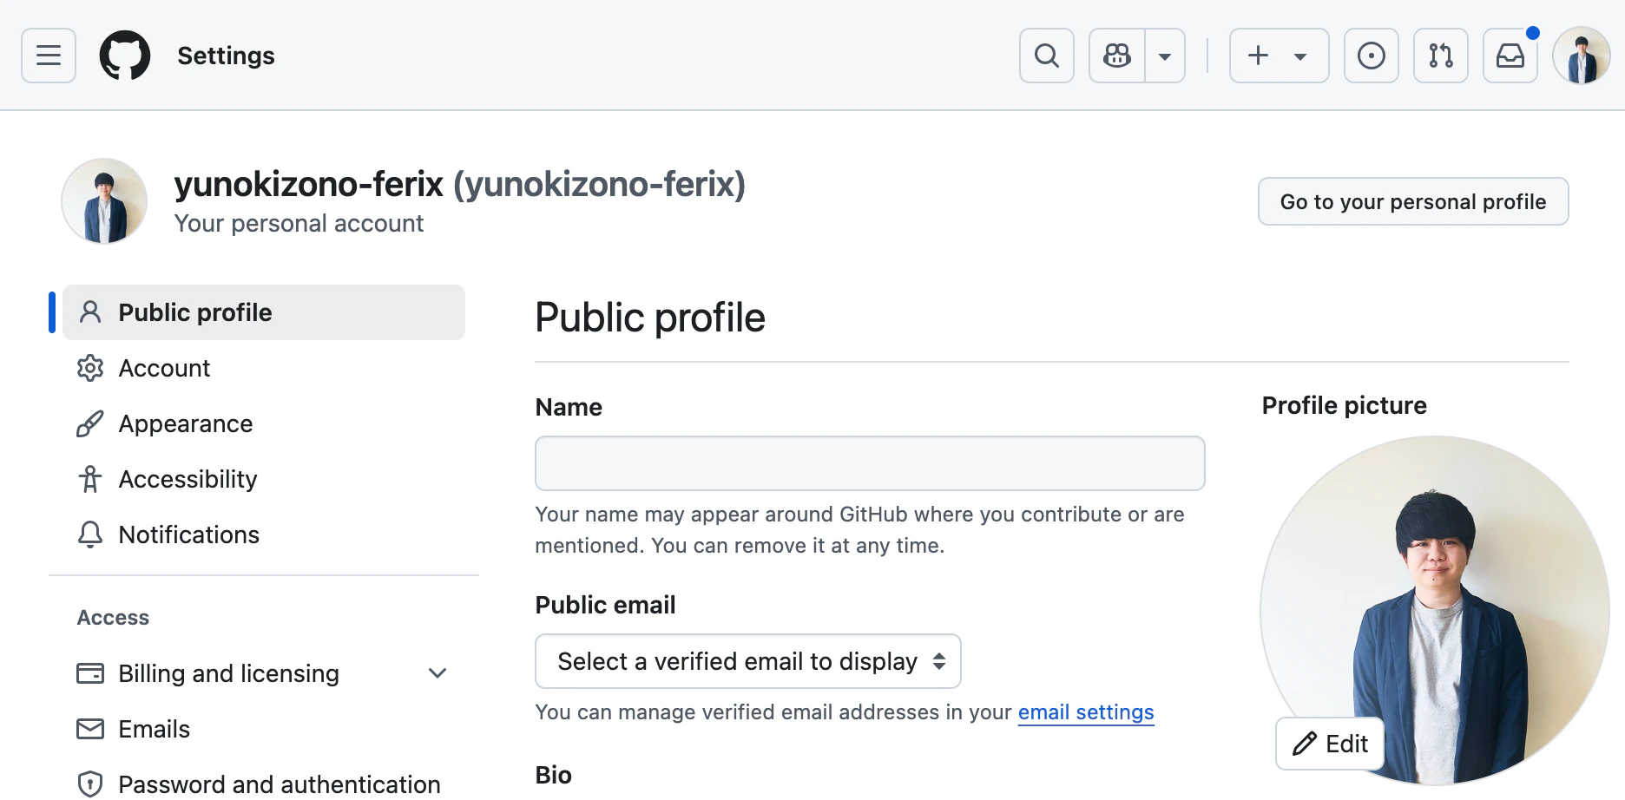1625x800 pixels.
Task: Click the gear icon beside Account
Action: tap(90, 368)
